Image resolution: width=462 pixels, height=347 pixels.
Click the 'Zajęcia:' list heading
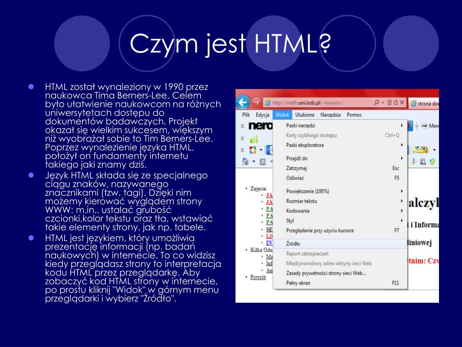(x=259, y=188)
